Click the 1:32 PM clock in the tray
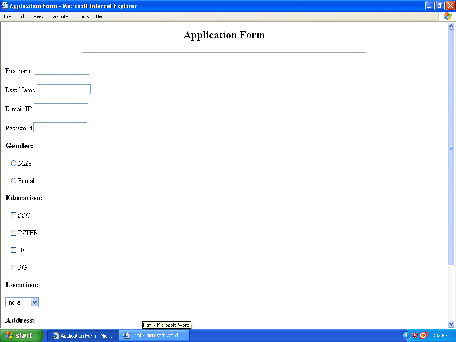Image resolution: width=456 pixels, height=342 pixels. click(439, 335)
